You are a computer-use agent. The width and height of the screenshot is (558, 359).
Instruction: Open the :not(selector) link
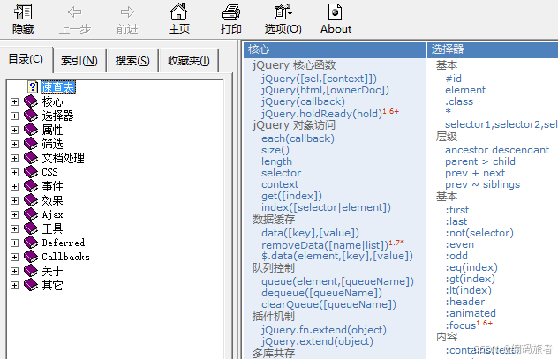(x=479, y=233)
